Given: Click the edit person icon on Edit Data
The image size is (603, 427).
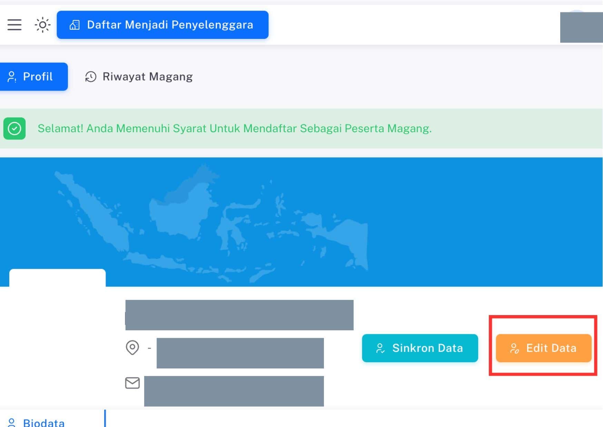Looking at the screenshot, I should coord(515,348).
